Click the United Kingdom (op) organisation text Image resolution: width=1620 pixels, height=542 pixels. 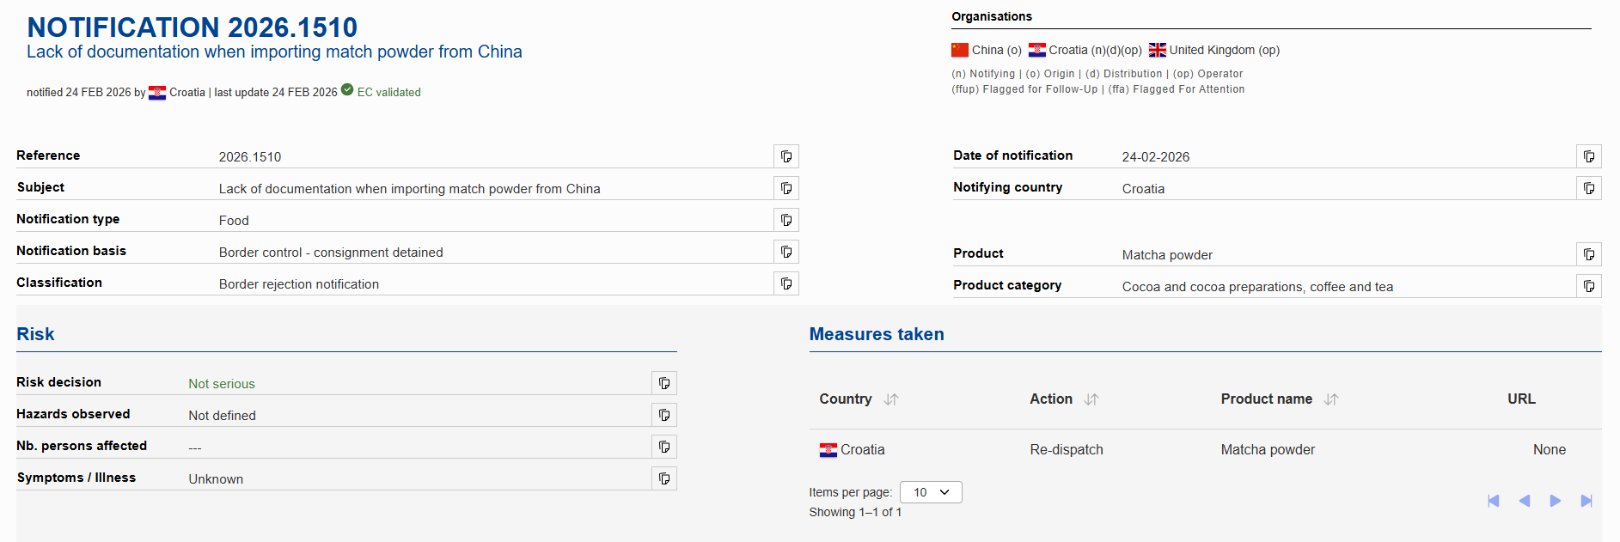1225,50
